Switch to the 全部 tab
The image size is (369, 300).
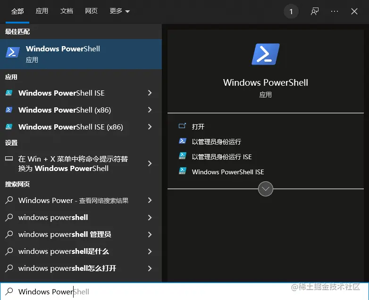click(17, 11)
